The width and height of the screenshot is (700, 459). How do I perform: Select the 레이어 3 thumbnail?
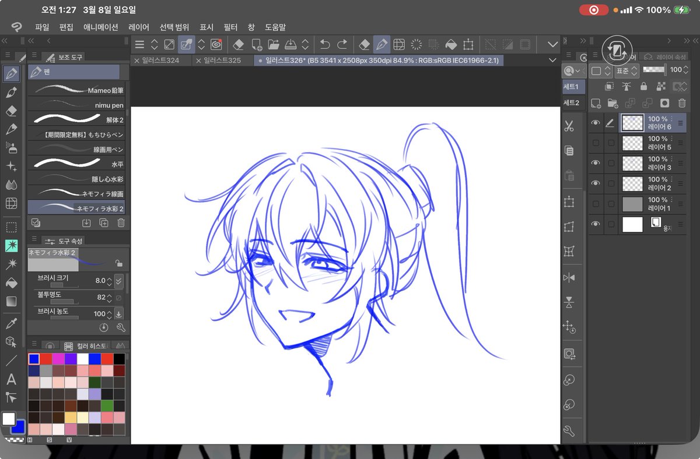[633, 163]
